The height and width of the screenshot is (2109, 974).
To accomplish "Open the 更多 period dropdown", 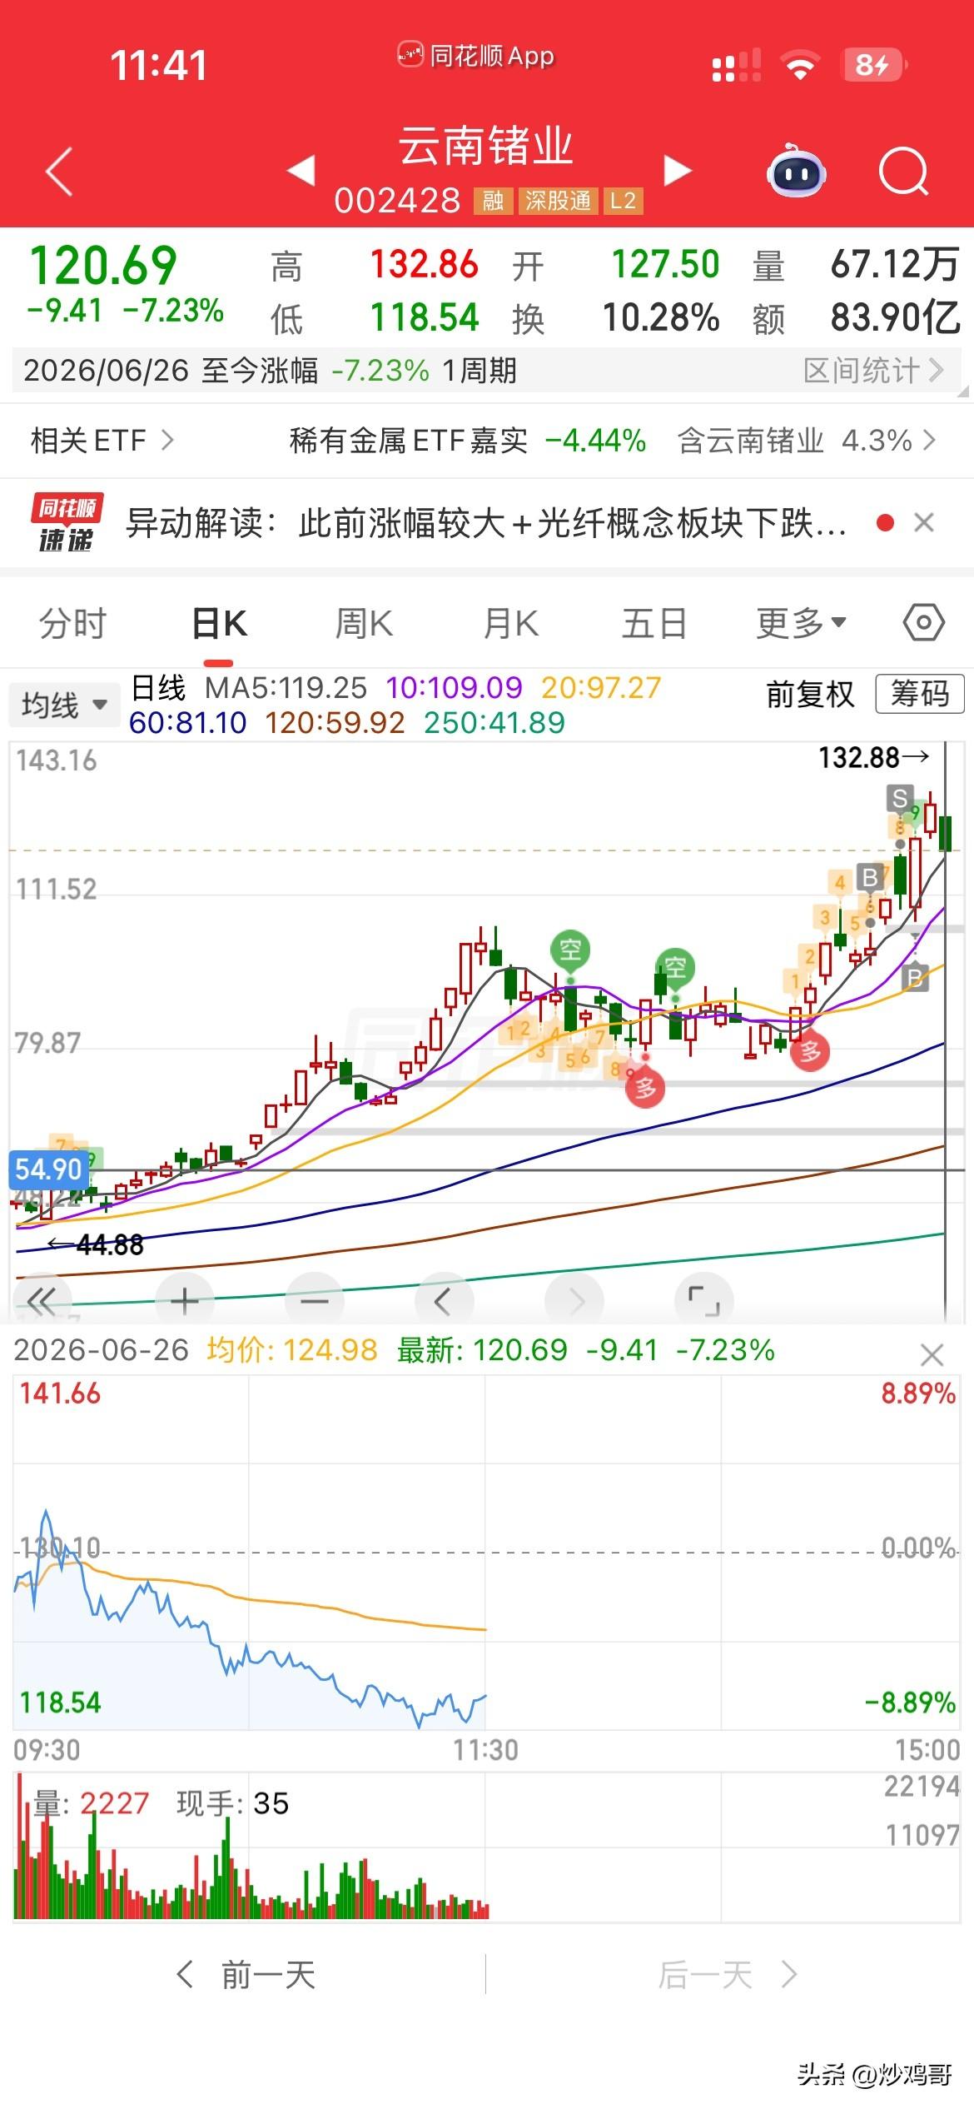I will coord(801,623).
